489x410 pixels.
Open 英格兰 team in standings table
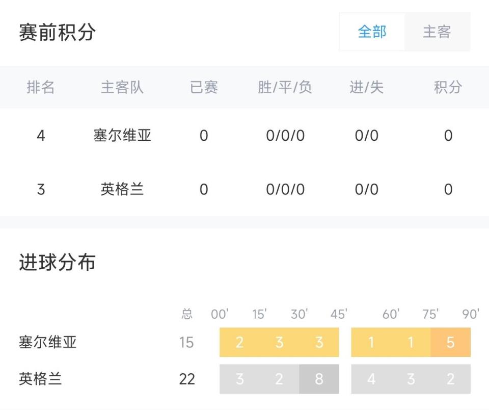tap(122, 190)
